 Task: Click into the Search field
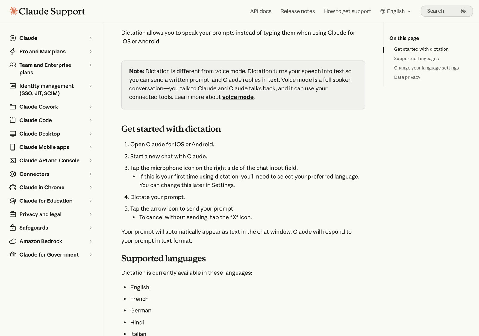coord(446,11)
